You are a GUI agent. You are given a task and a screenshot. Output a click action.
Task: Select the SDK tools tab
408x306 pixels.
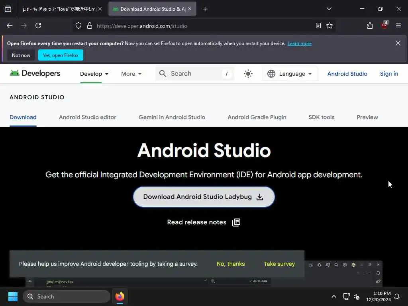322,118
